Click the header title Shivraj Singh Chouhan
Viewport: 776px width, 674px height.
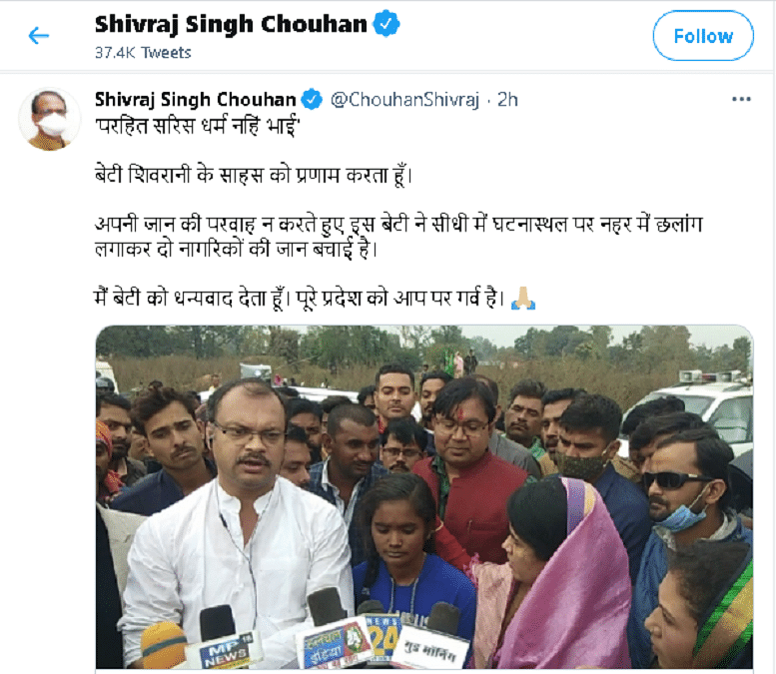[231, 24]
